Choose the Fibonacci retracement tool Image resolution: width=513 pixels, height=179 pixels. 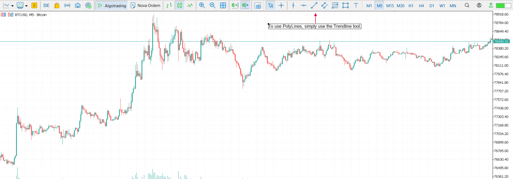click(335, 5)
